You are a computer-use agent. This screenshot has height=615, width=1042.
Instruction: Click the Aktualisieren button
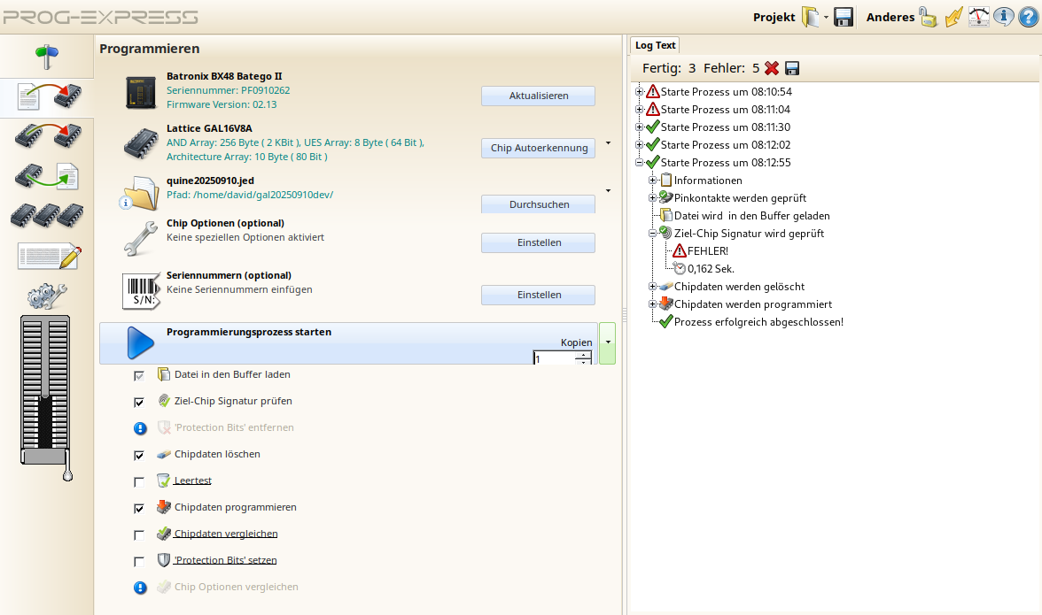tap(538, 96)
